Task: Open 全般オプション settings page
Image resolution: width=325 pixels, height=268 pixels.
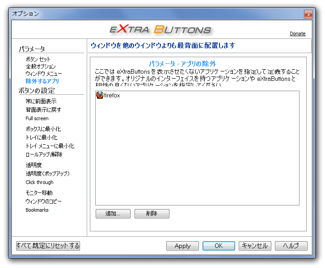Action: point(41,67)
